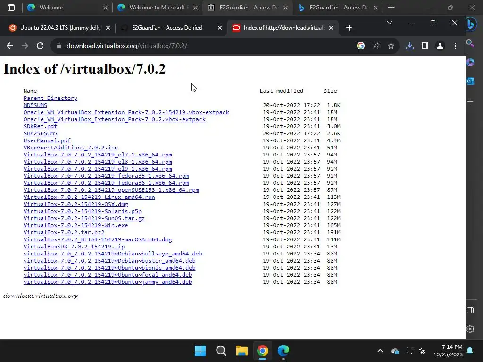Download VirtualBoxSDK-7.0.2-154219.zip
The image size is (483, 362).
tap(74, 247)
